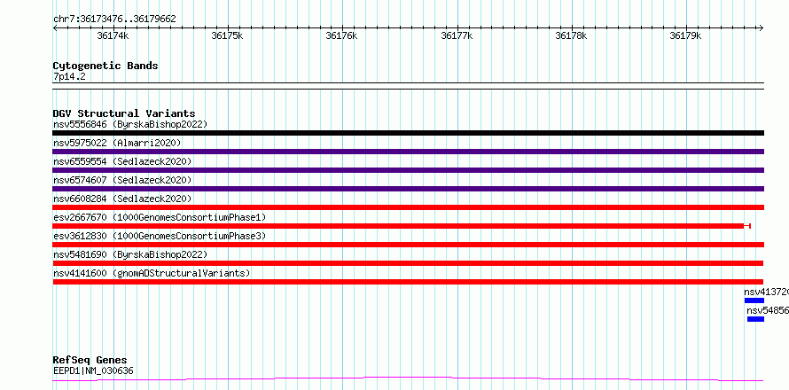Select the truncated nsv41372 label

click(766, 292)
